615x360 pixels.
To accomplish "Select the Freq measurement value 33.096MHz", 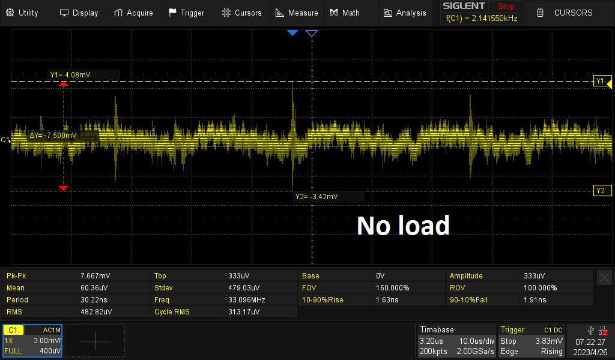I will click(247, 300).
